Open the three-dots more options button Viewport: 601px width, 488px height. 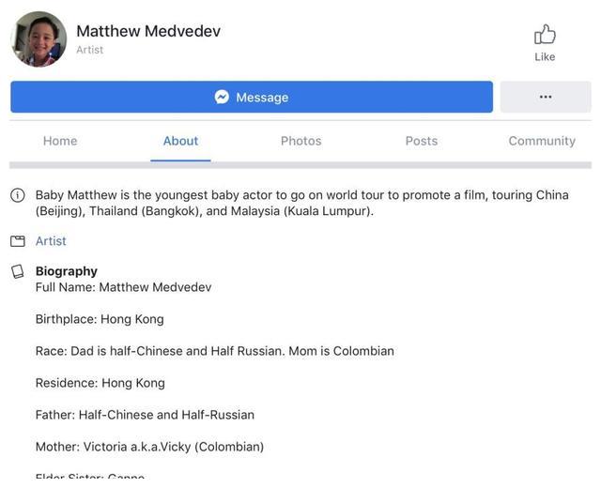546,97
